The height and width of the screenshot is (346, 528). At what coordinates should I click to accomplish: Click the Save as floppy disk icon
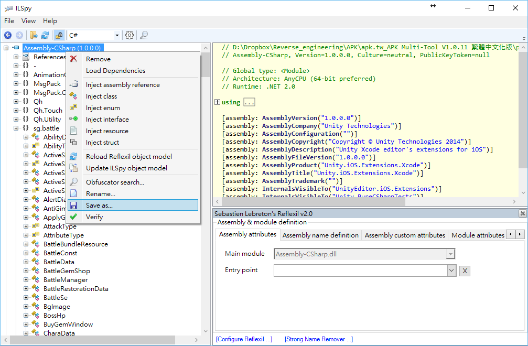[73, 206]
